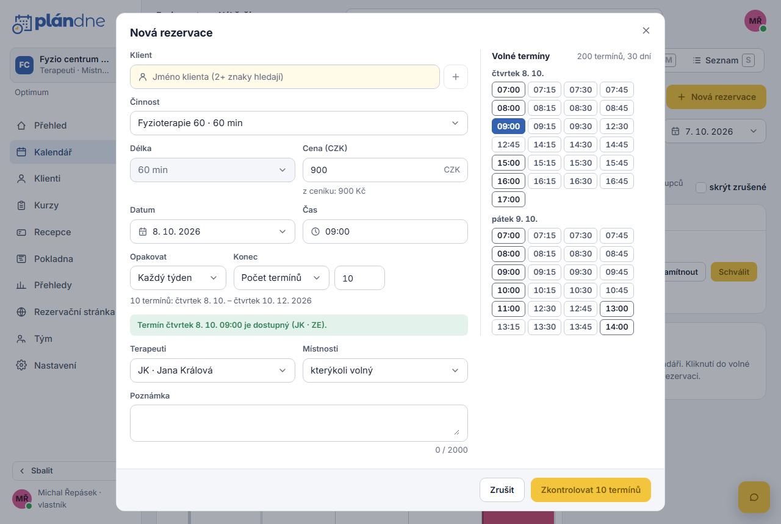This screenshot has width=781, height=524.
Task: Click Zkontrolovat 10 termínů button
Action: [591, 490]
